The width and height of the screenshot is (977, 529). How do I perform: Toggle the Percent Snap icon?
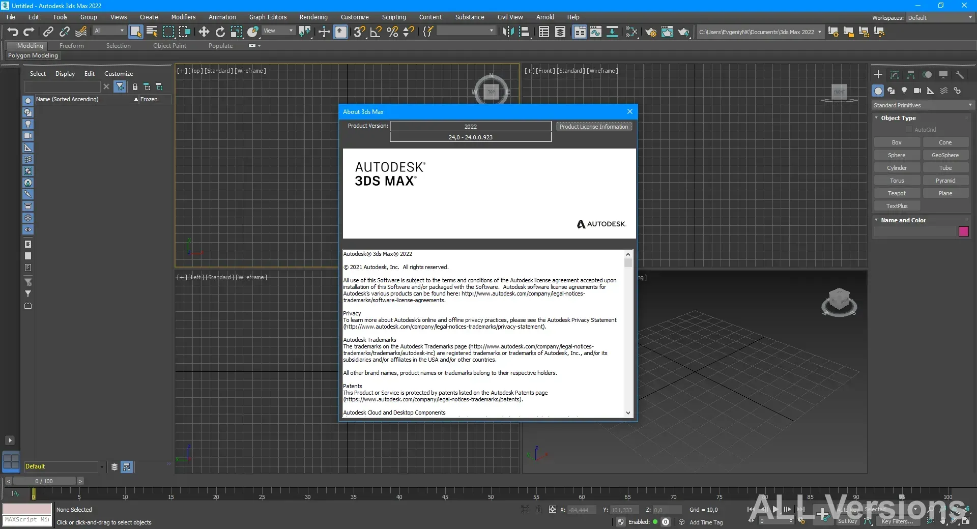[x=392, y=32]
